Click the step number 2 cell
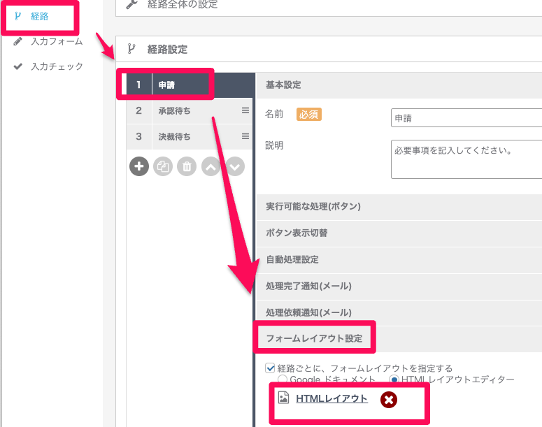 coord(139,110)
